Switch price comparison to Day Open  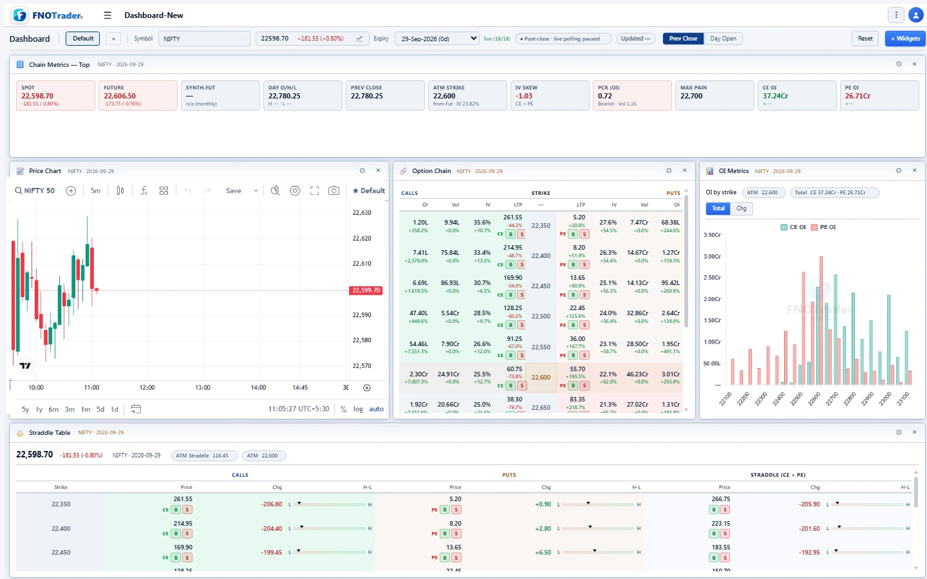(x=723, y=39)
